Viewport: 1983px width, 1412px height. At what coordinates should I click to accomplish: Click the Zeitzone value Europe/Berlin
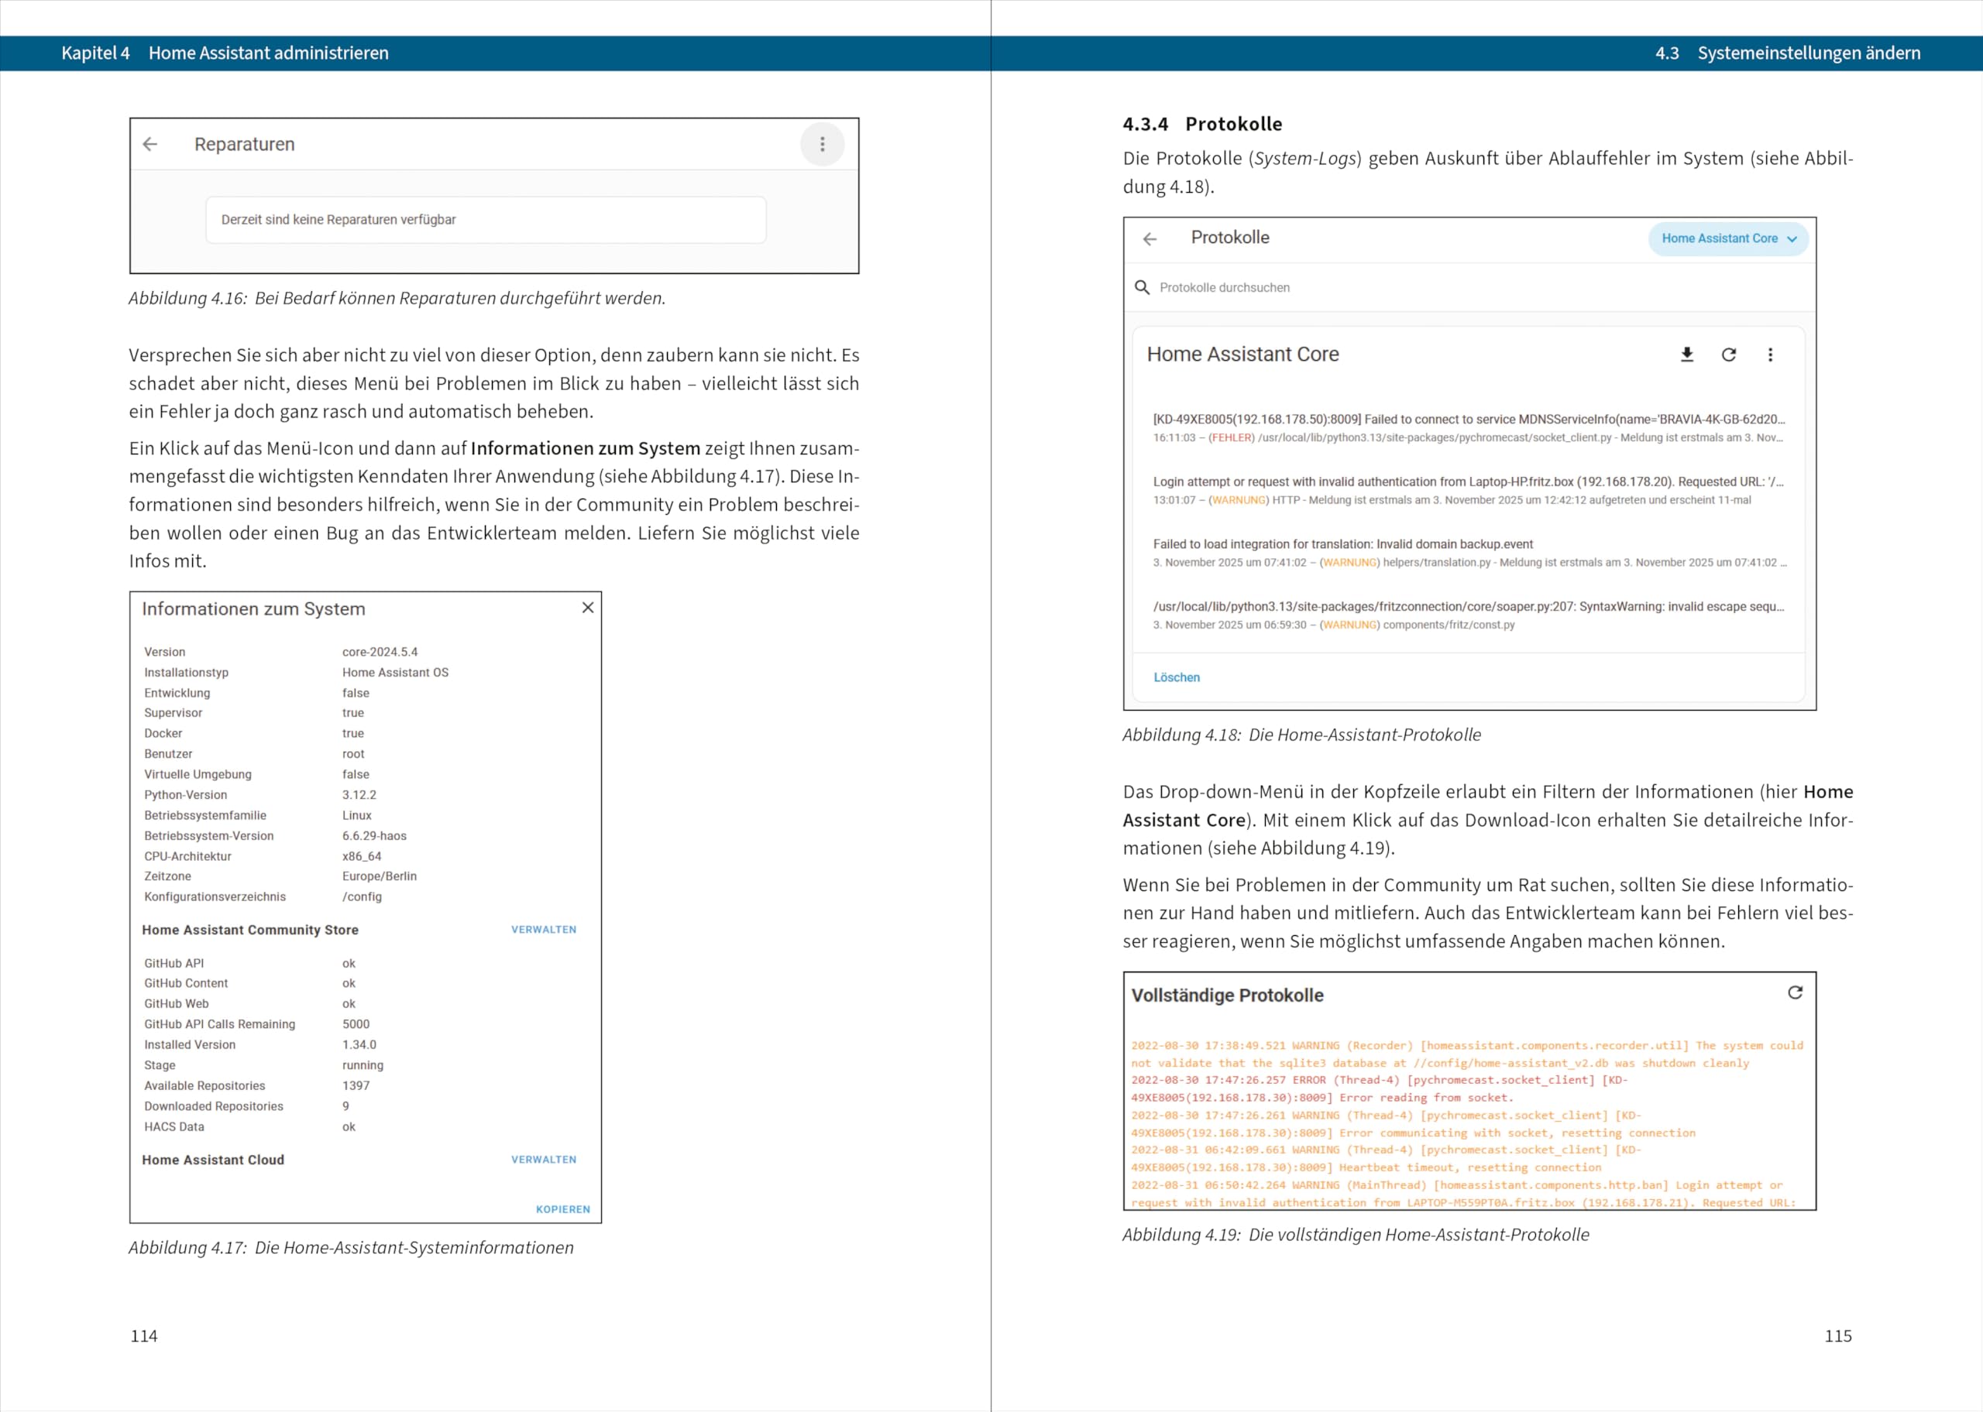(380, 876)
